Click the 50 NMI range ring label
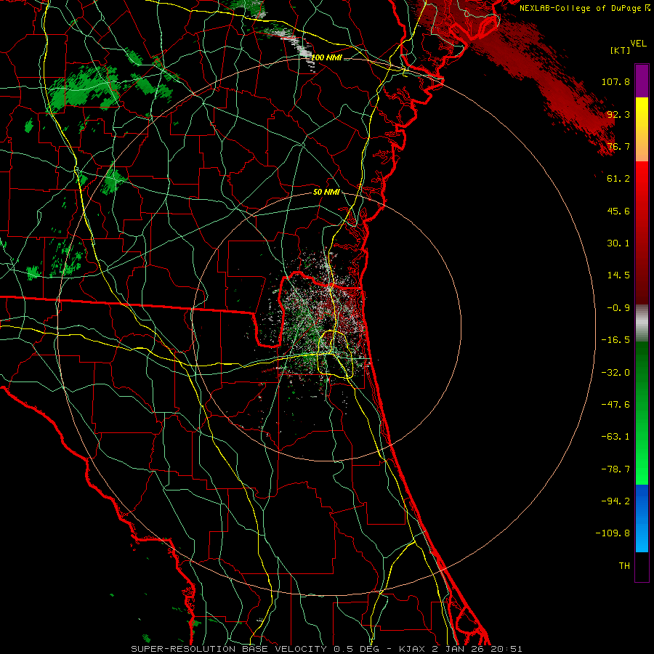Screen dimensions: 654x654 pyautogui.click(x=326, y=193)
